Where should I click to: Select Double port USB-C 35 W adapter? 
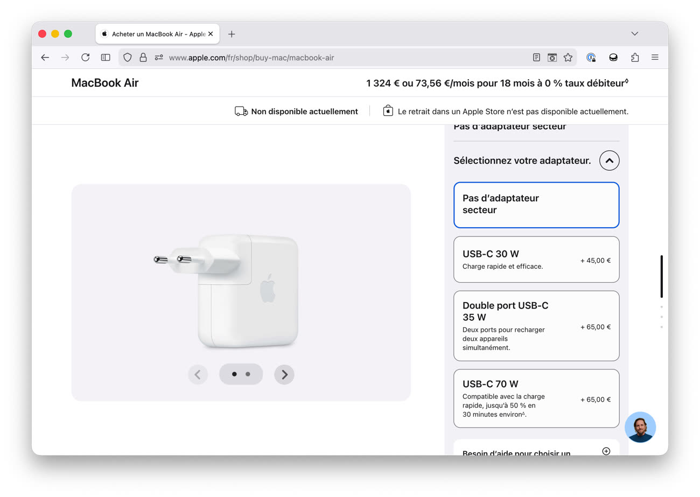coord(536,326)
